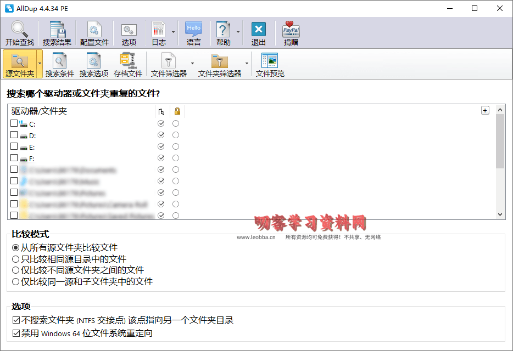This screenshot has height=351, width=513.
Task: Click the C: system drive icon
Action: (23, 123)
